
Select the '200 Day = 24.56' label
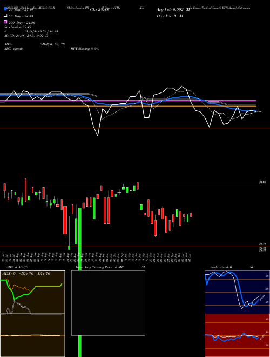[x=22, y=23]
